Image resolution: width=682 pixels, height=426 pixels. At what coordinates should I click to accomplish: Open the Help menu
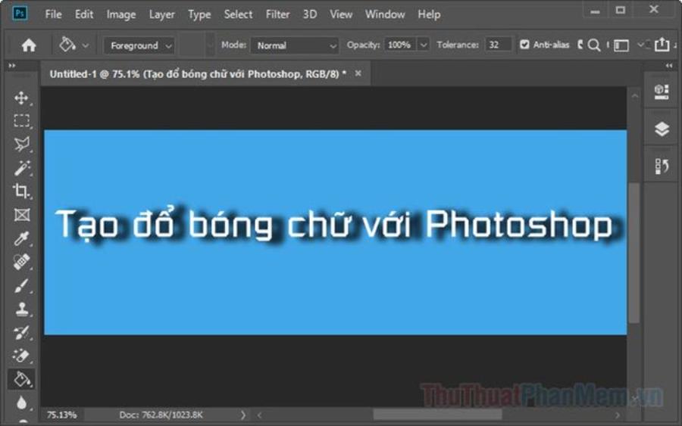[x=429, y=14]
